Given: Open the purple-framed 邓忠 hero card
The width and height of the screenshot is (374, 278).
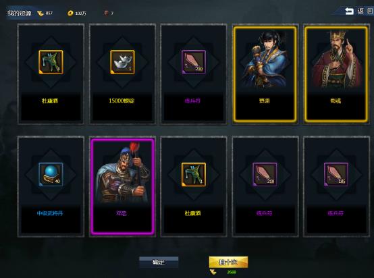Looking at the screenshot, I should (x=122, y=186).
